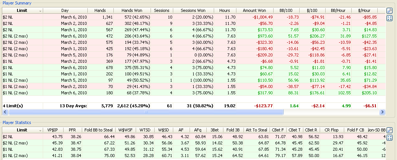Click the expand grid icon in Player Statistics
Image resolution: width=397 pixels, height=160 pixels.
coord(390,138)
